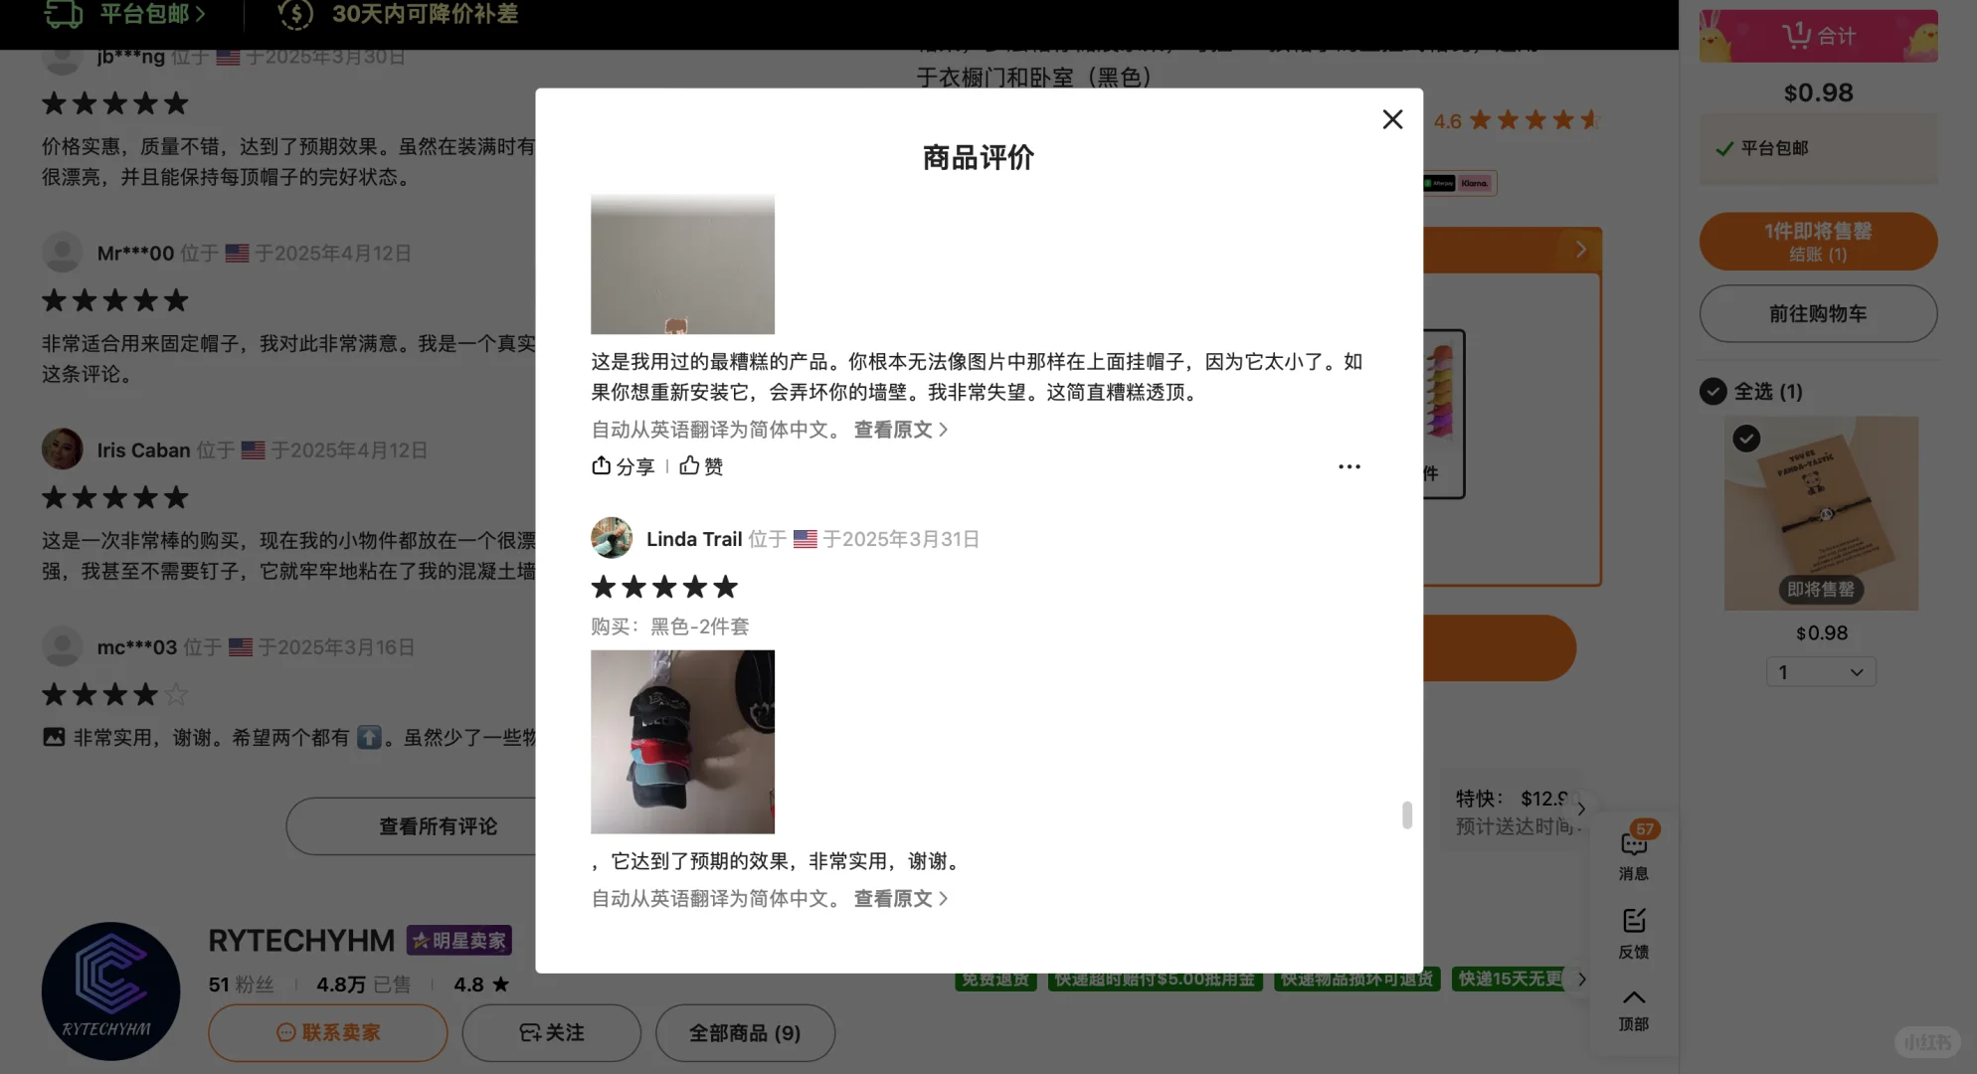Open the three-dot more options icon
The image size is (1977, 1074).
coord(1348,465)
